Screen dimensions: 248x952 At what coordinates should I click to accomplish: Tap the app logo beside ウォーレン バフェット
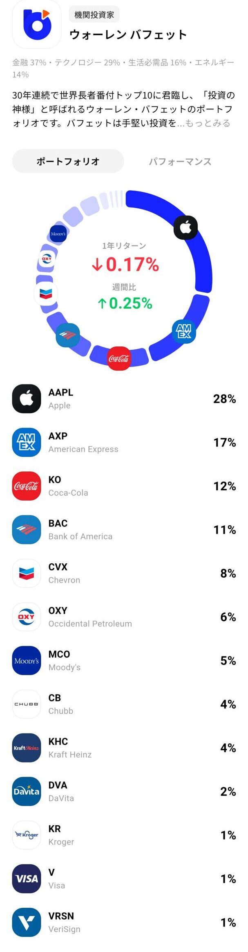pyautogui.click(x=37, y=25)
